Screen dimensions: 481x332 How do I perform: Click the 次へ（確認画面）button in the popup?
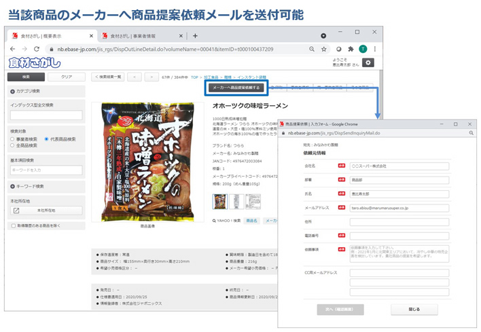tap(340, 310)
